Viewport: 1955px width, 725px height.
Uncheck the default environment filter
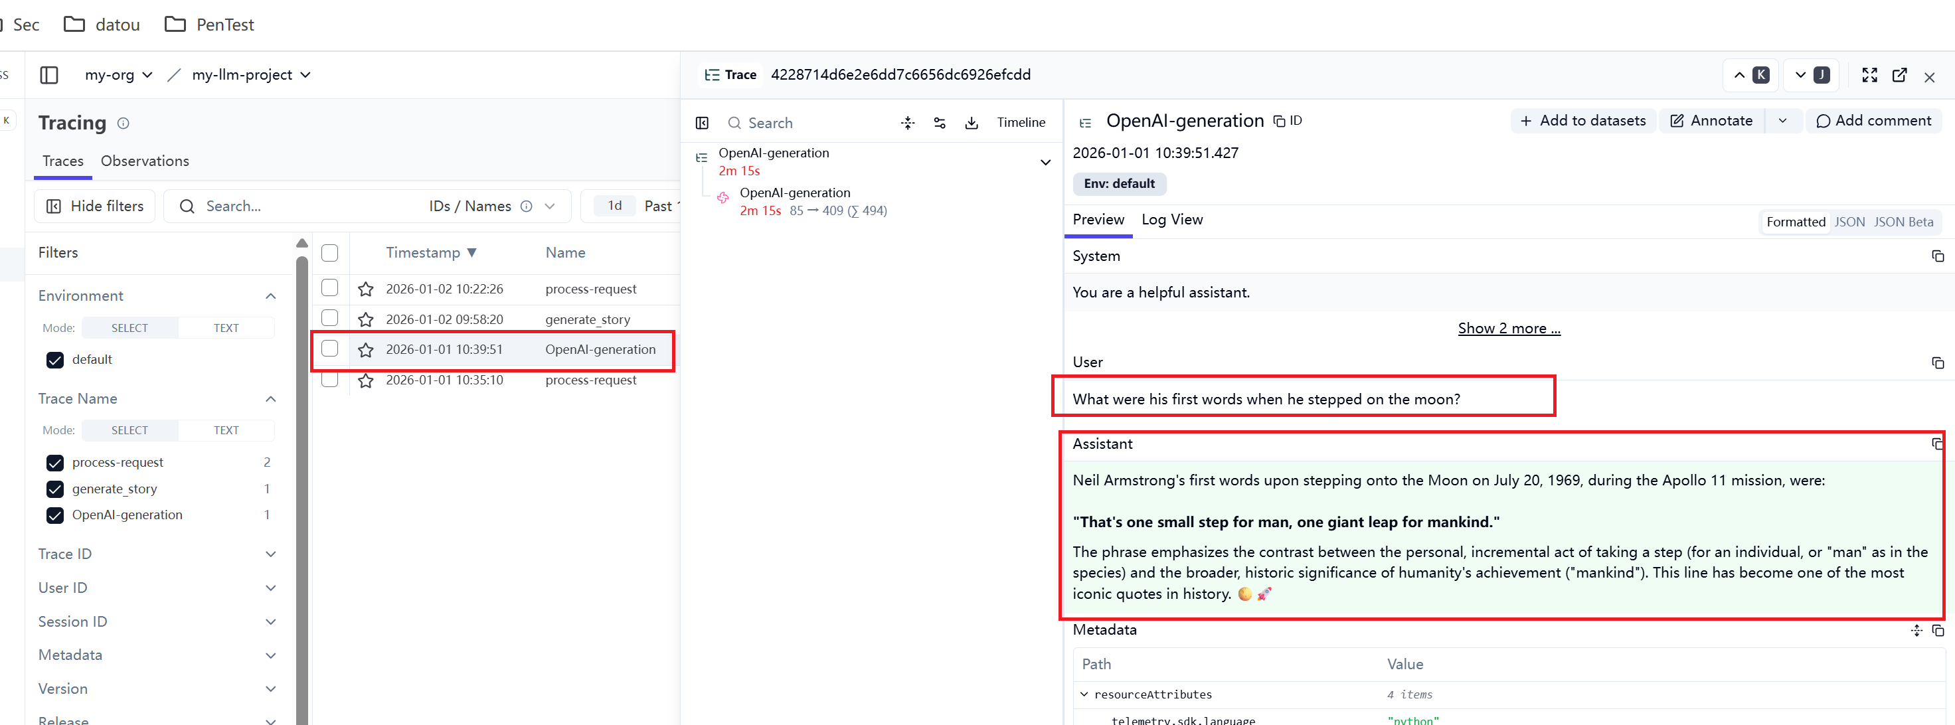[x=55, y=360]
